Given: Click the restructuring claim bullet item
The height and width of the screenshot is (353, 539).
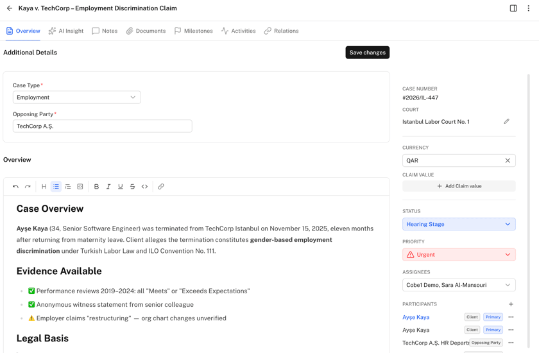Looking at the screenshot, I should (127, 318).
